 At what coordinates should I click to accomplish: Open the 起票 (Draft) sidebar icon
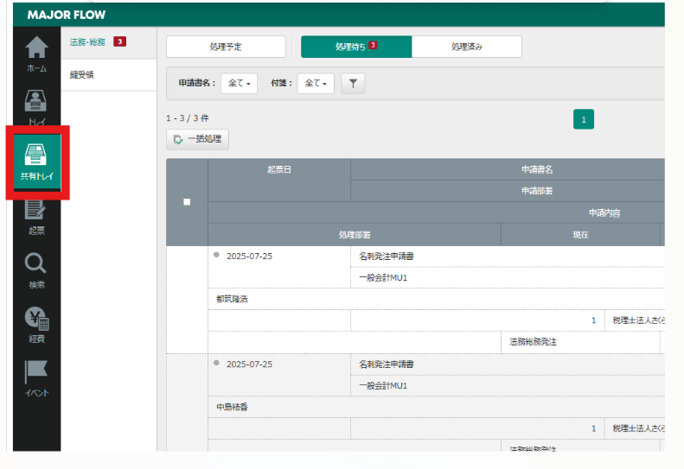(36, 216)
